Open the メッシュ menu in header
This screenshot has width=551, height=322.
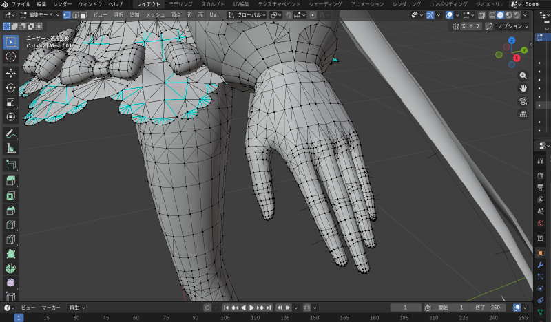[x=156, y=14]
